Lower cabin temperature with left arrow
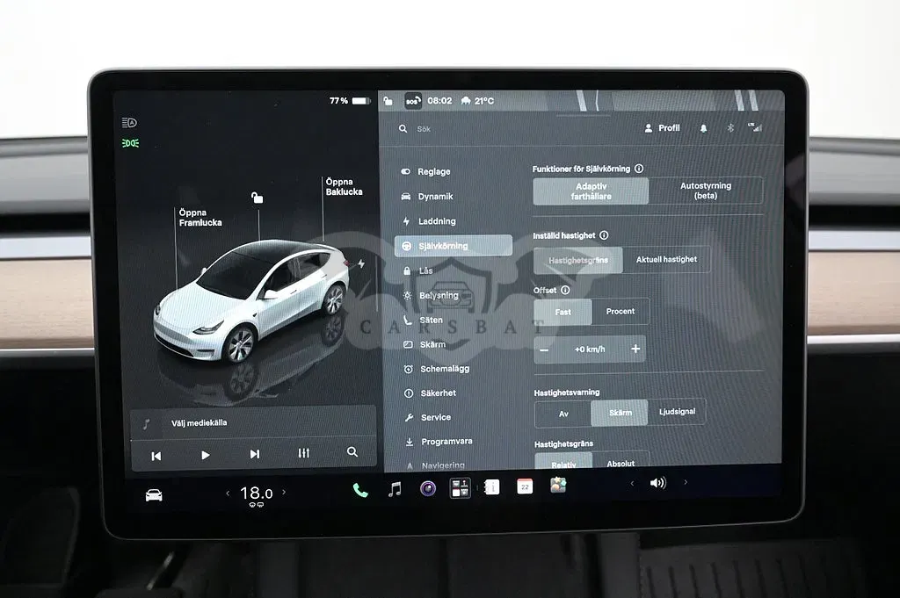This screenshot has width=900, height=598. [x=228, y=494]
